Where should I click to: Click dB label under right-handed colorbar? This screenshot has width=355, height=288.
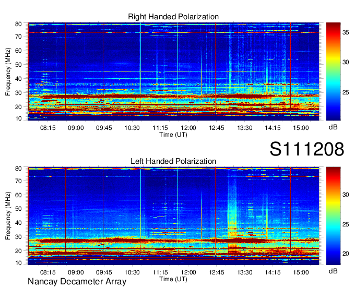[x=333, y=127]
